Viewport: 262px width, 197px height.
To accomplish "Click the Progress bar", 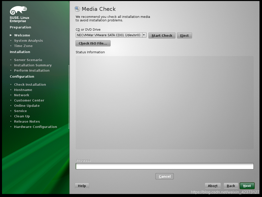I will [165, 166].
